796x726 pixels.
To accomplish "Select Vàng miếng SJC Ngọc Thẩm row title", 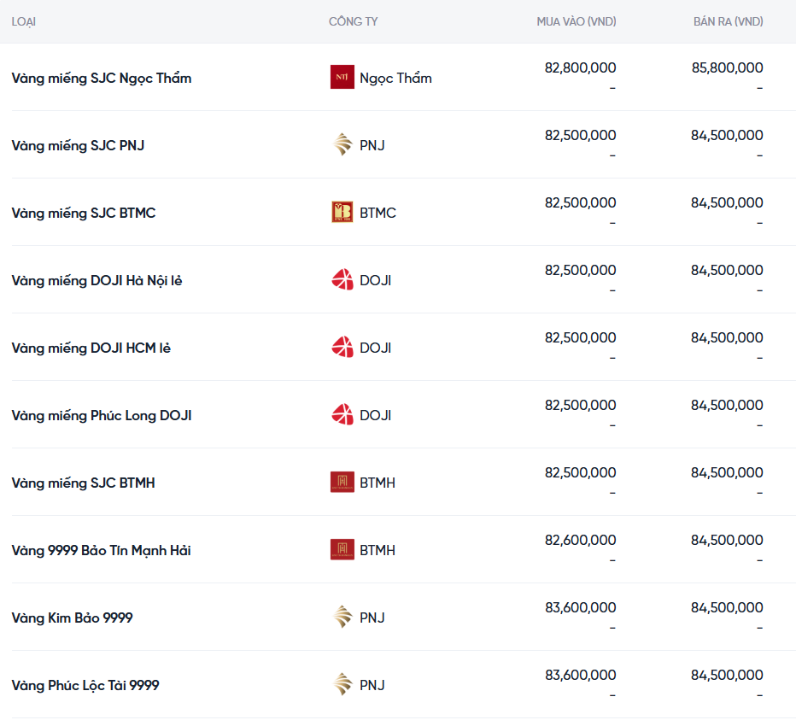I will click(x=102, y=79).
